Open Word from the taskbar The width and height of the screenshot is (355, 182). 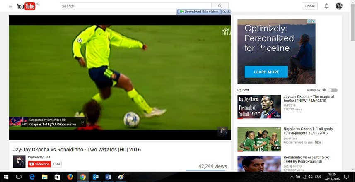coord(108,177)
